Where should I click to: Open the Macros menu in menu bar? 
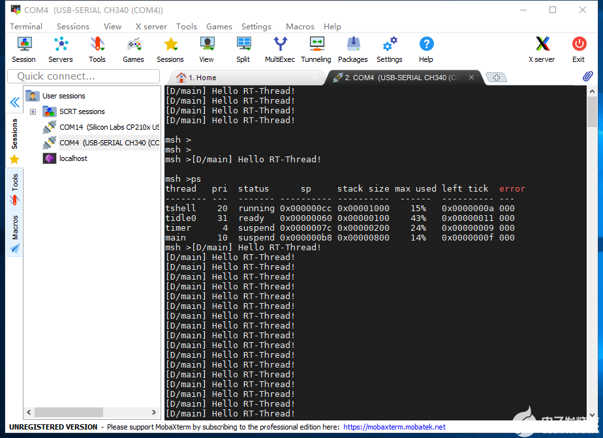(x=300, y=27)
